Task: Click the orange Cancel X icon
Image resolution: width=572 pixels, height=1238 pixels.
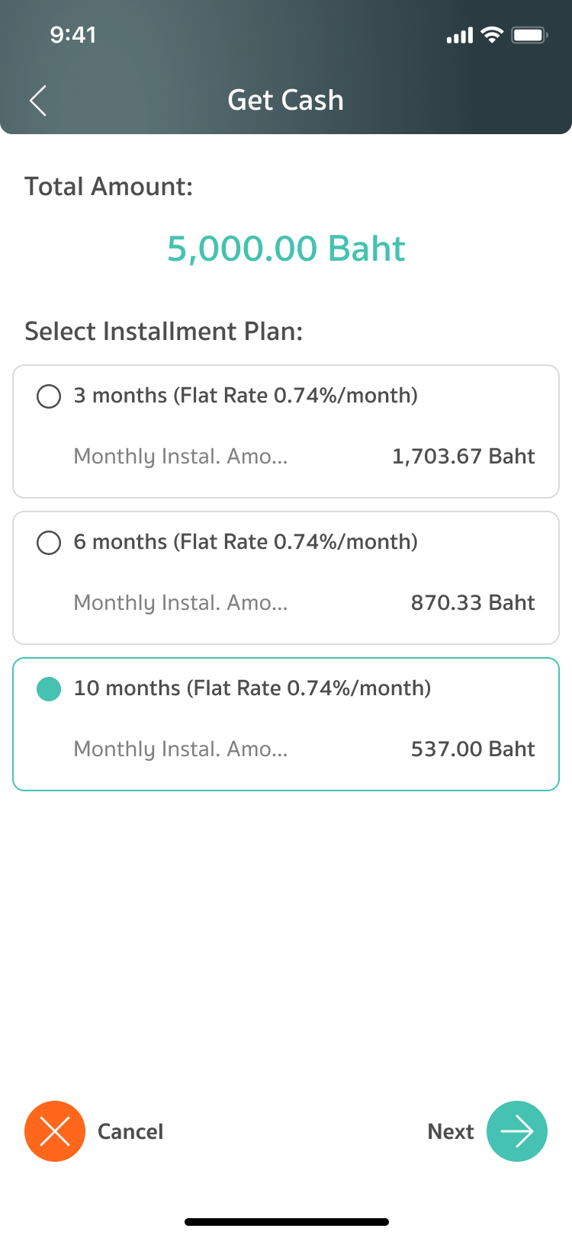Action: tap(55, 1131)
